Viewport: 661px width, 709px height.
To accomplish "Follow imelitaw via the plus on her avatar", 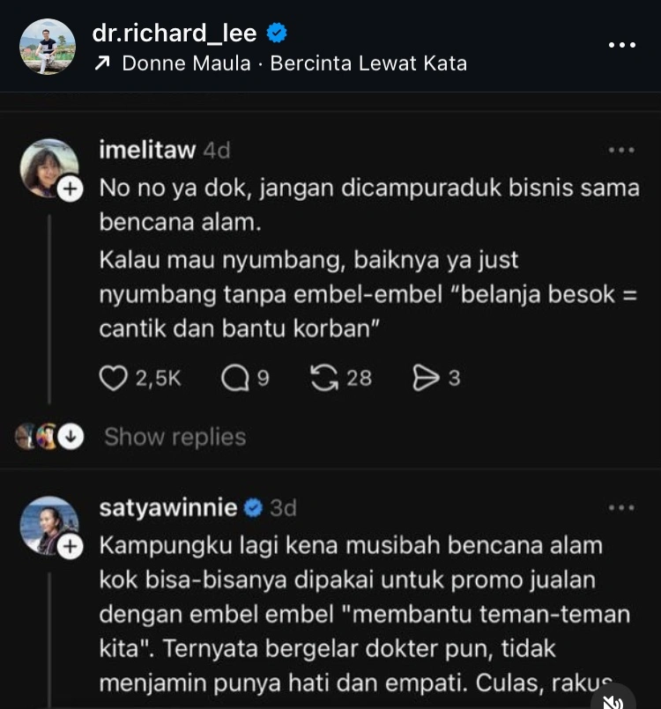I will tap(70, 188).
